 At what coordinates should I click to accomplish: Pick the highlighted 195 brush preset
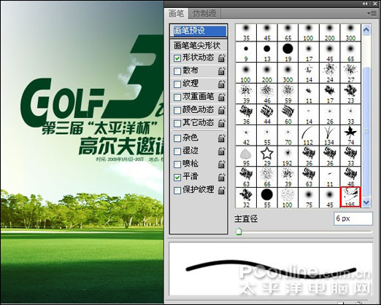350,197
